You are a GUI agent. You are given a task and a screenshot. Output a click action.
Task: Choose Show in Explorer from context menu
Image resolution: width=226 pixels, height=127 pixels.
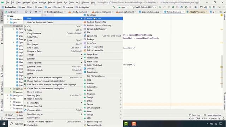coord(53,92)
